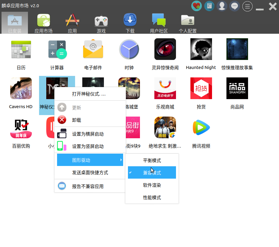Open the 电子邮件 email app icon

tap(93, 49)
